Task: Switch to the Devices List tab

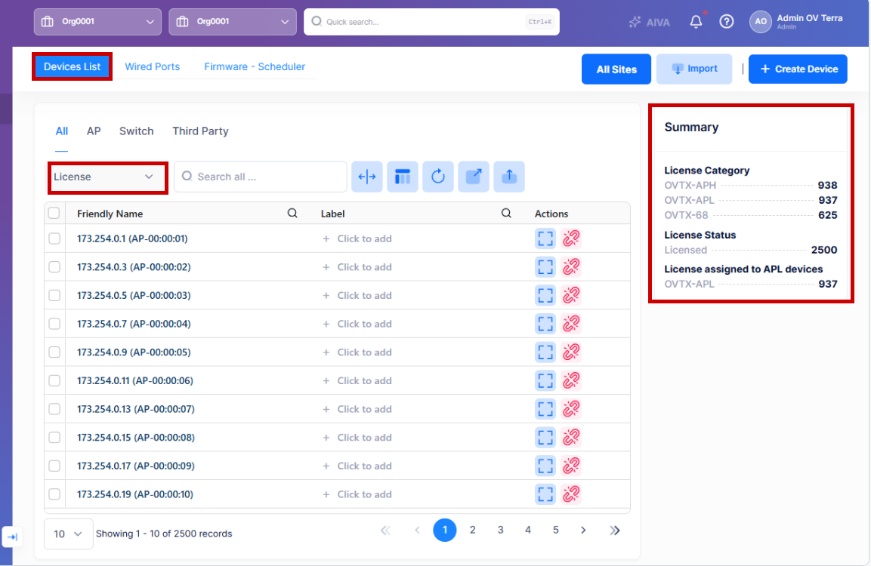Action: click(x=73, y=66)
